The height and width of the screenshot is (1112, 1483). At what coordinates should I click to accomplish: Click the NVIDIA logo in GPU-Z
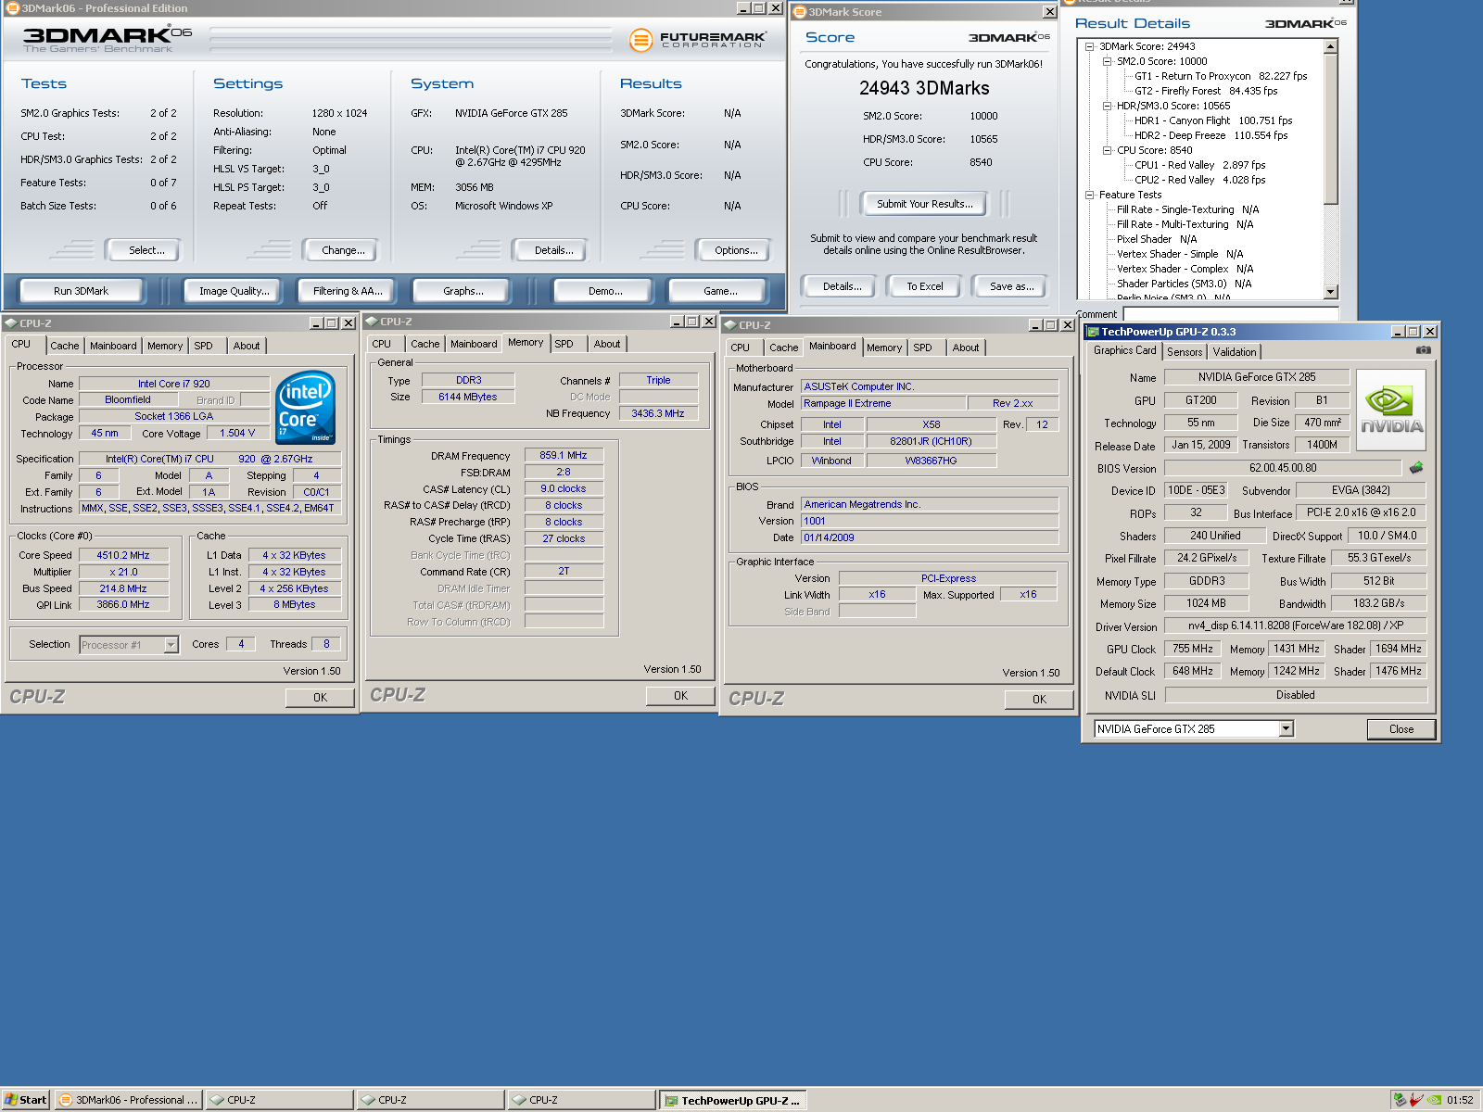point(1391,411)
